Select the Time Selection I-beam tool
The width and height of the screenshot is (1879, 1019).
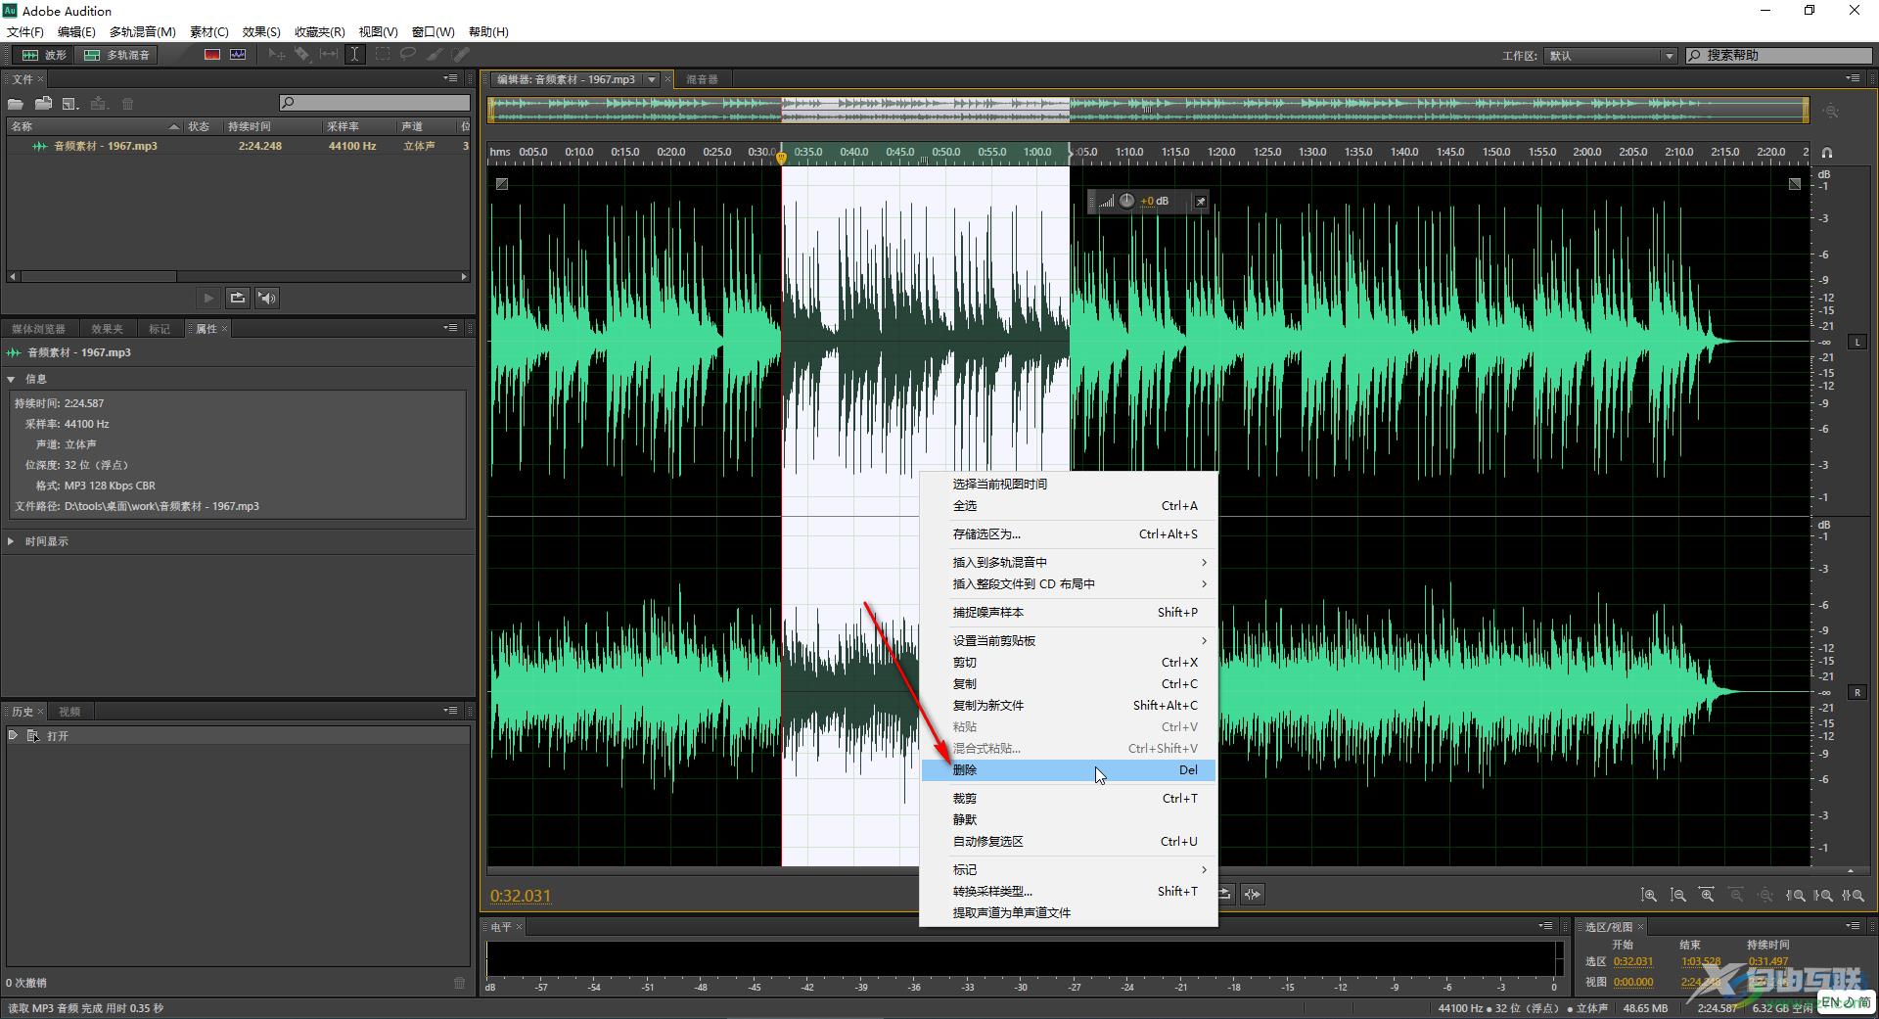[x=354, y=55]
